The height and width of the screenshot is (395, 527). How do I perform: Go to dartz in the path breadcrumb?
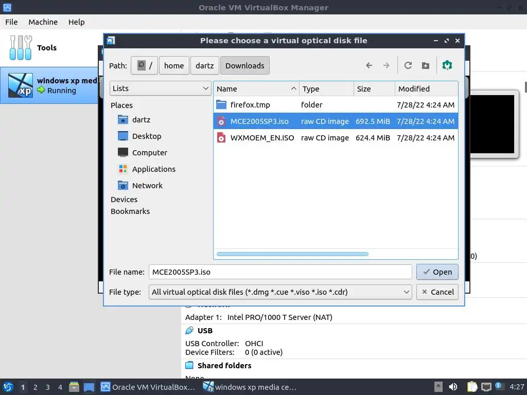pyautogui.click(x=205, y=65)
